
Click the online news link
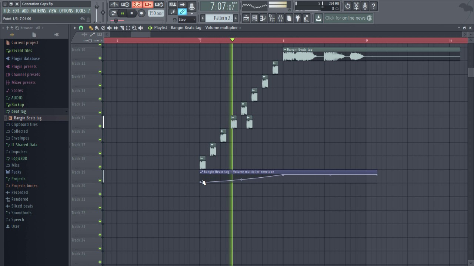[348, 18]
